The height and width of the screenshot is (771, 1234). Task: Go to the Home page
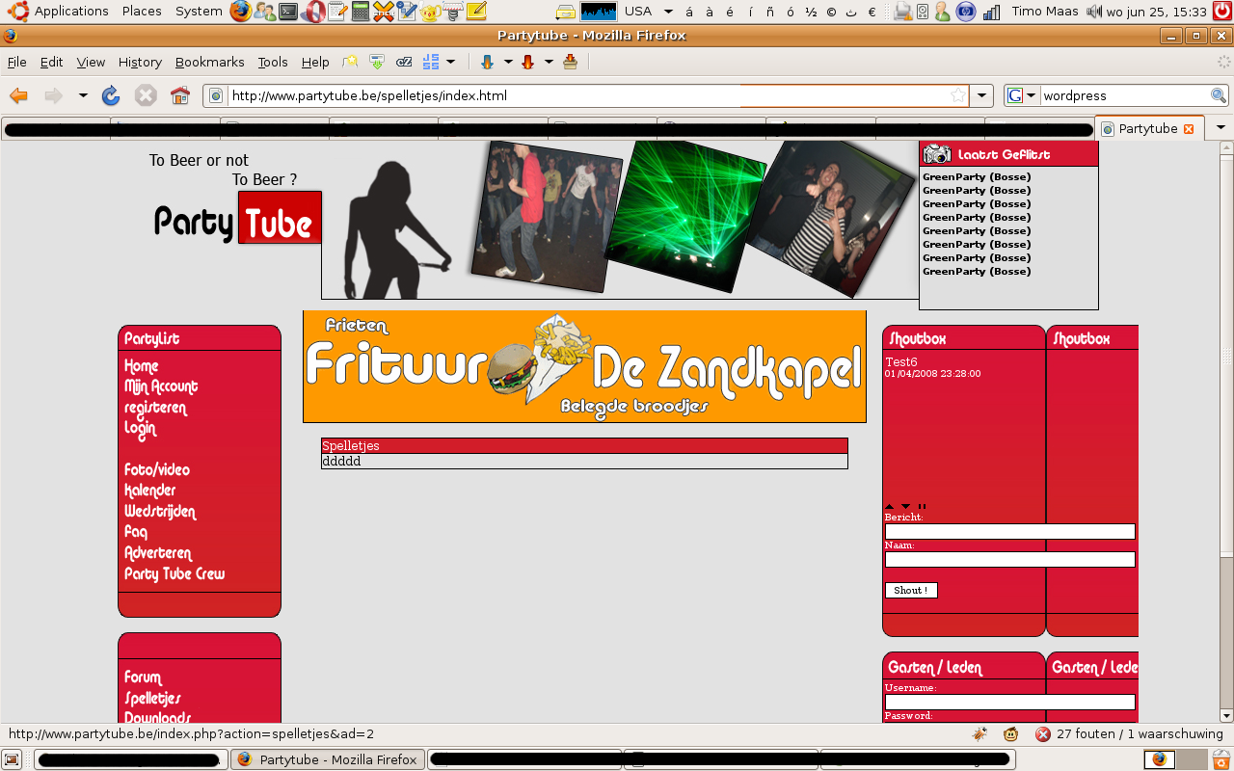click(x=180, y=95)
